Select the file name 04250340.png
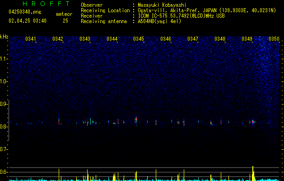This screenshot has height=181, width=284. (25, 12)
